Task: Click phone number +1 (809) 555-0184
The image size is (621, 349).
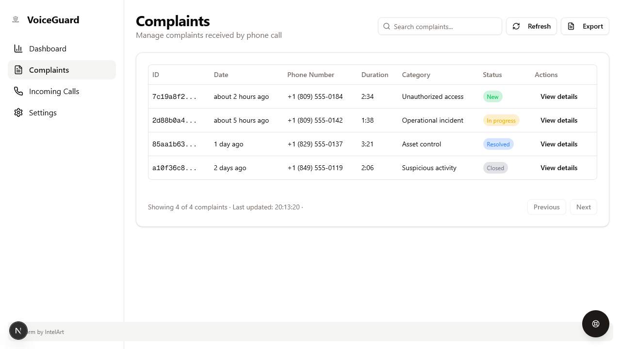Action: [315, 96]
